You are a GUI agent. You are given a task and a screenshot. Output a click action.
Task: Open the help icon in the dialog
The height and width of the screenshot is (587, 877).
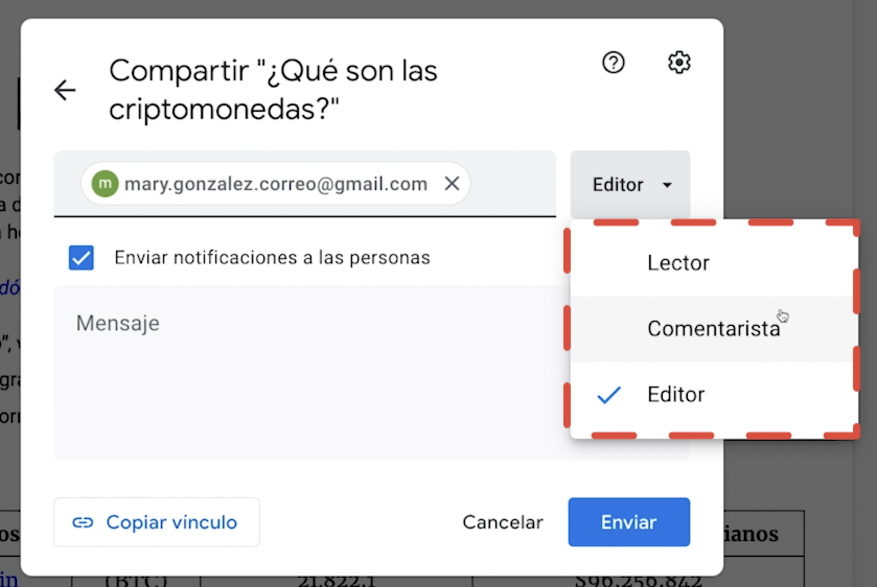pos(613,63)
